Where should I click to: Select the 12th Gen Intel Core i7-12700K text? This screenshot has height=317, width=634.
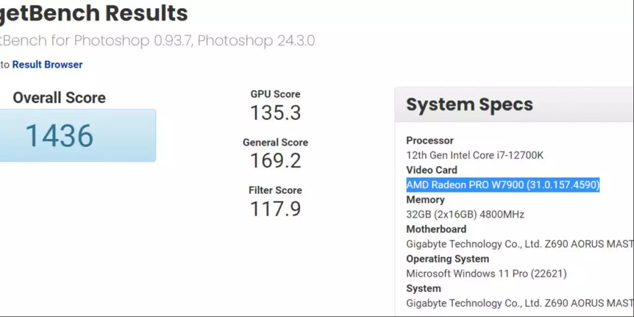pyautogui.click(x=475, y=155)
